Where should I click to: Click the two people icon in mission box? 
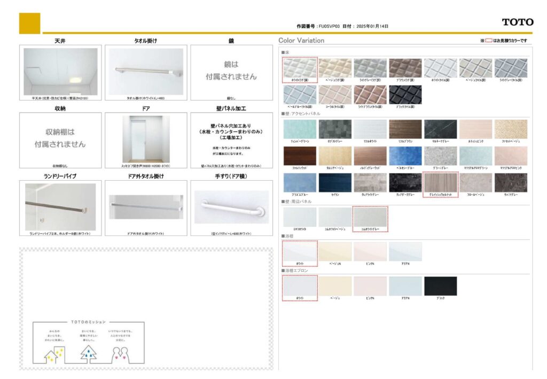click(x=121, y=353)
